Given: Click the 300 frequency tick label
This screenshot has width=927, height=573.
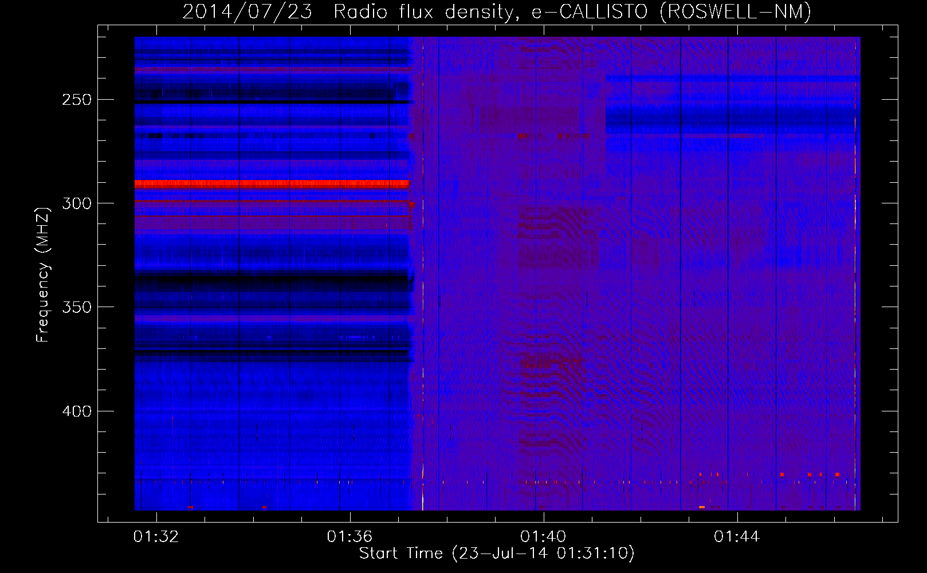Looking at the screenshot, I should (x=77, y=203).
